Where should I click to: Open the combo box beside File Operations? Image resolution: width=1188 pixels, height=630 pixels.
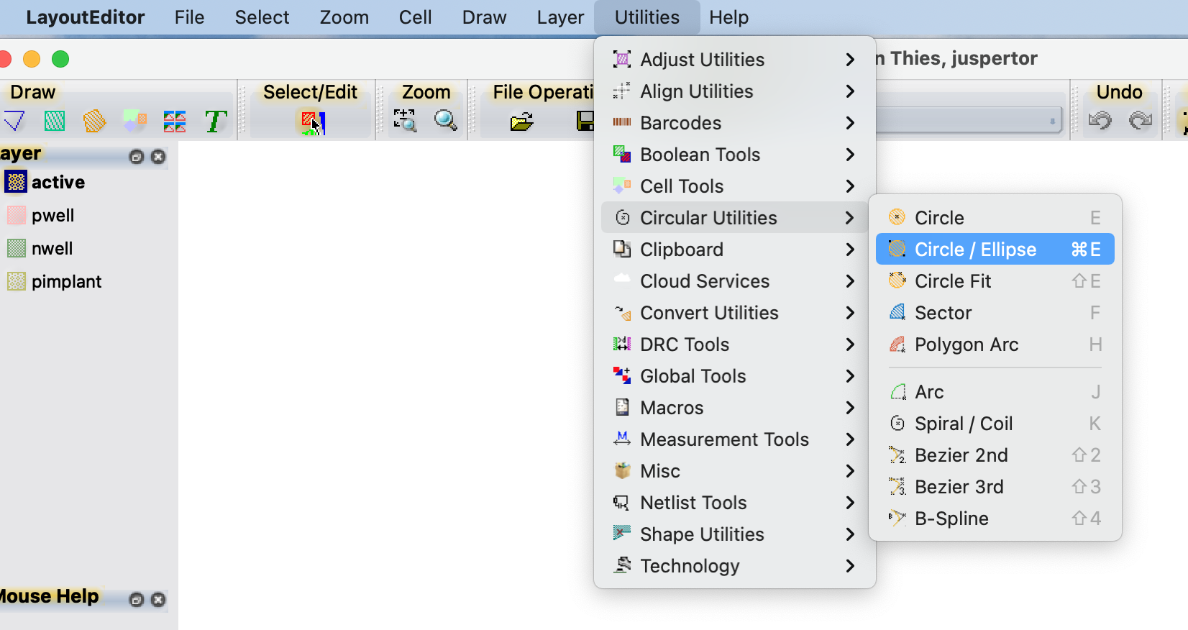point(968,121)
